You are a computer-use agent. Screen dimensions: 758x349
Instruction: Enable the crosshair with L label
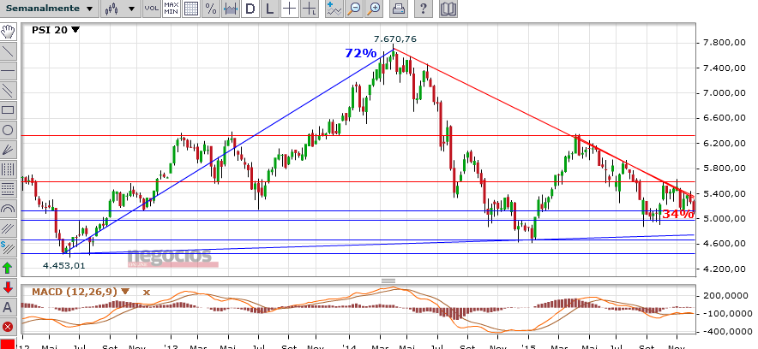310,9
